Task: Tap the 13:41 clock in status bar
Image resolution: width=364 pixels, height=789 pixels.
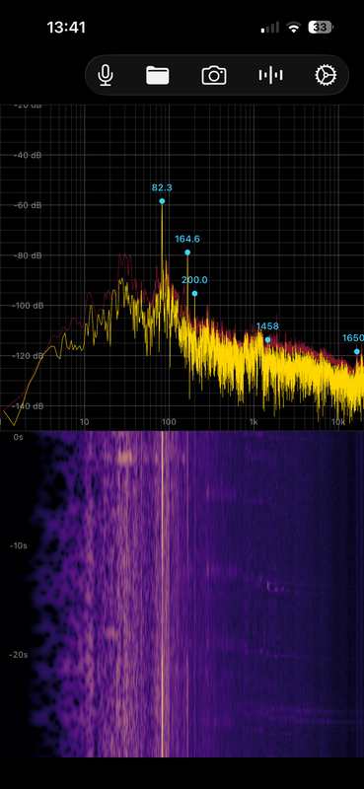Action: coord(66,28)
